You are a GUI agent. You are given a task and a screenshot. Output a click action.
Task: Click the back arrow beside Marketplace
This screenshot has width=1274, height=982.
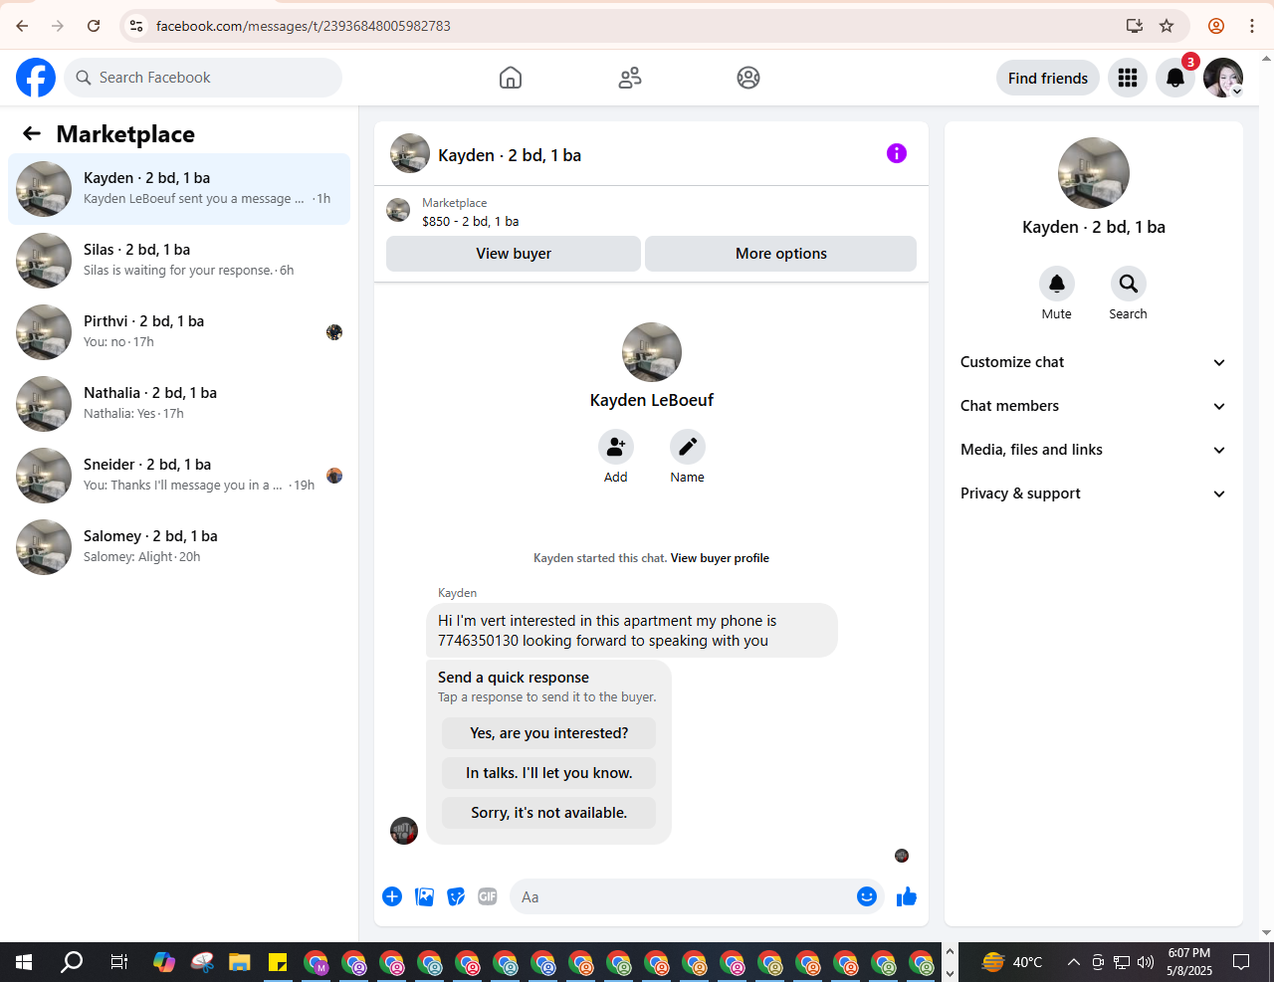32,133
